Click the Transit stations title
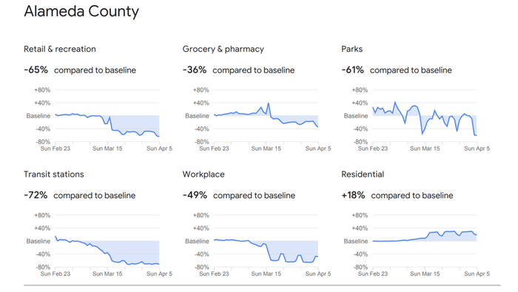Screen dimensions: 518x292 [54, 174]
